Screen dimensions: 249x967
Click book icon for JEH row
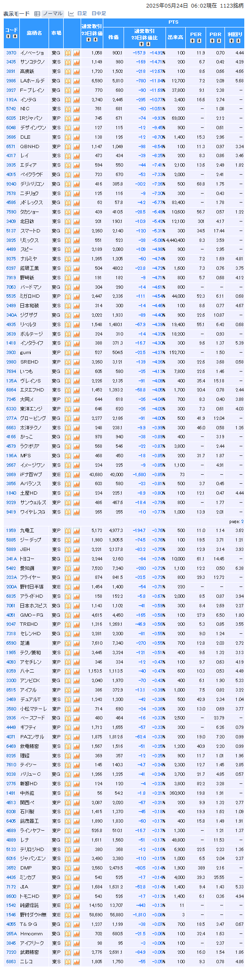pos(67,549)
